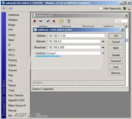Screen dimensions: 132x119
Task: Select Exit in the sidebar
Action: (x=10, y=116)
